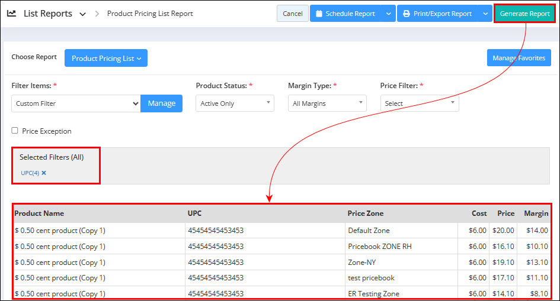Expand the Schedule Report dropdown arrow
This screenshot has height=301, width=560.
388,14
